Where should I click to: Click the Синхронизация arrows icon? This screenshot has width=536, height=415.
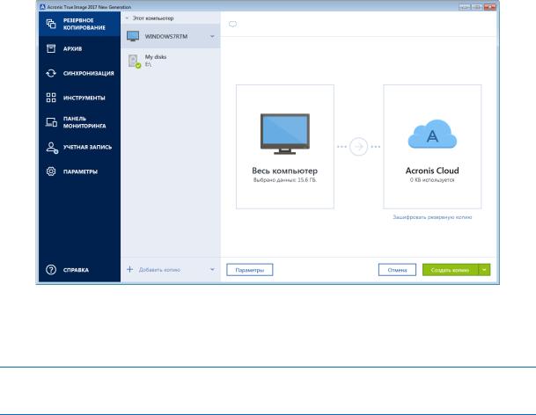[x=51, y=73]
